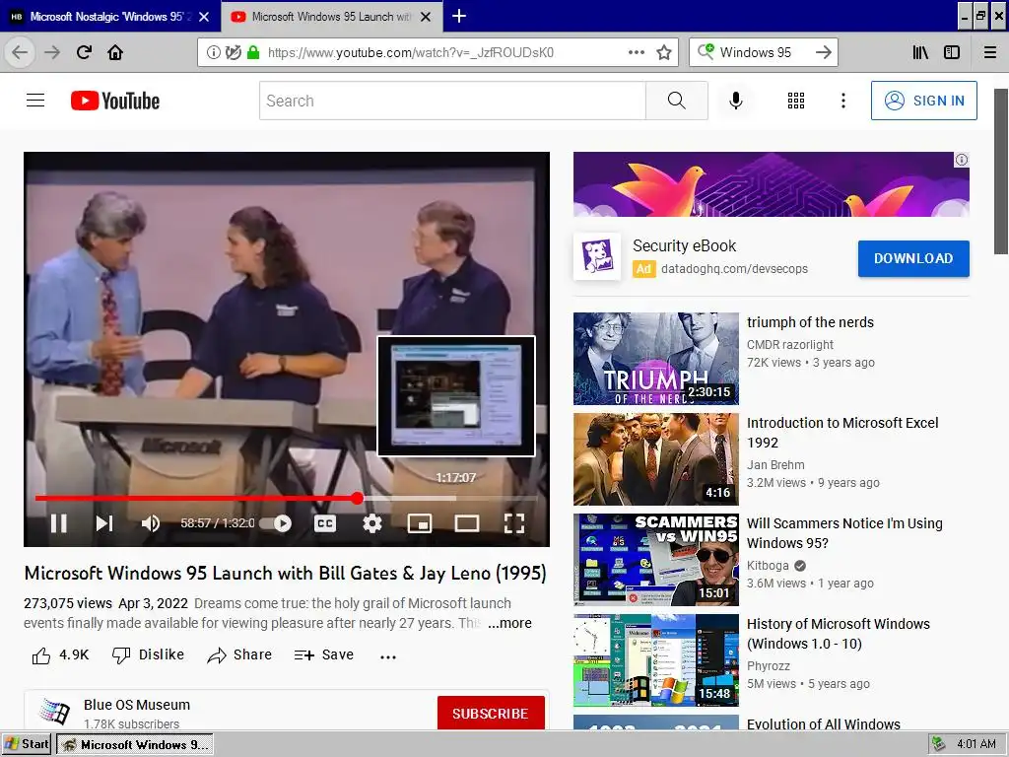Open the Windows Start button
The image size is (1009, 757).
click(27, 744)
